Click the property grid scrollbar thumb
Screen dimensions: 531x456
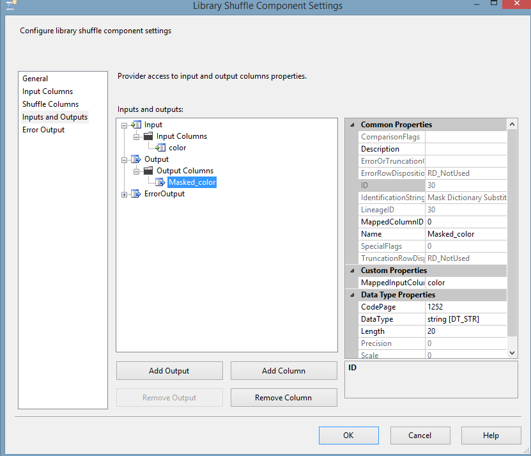coord(512,233)
